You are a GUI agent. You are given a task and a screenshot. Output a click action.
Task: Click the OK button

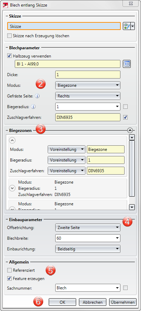62,302
